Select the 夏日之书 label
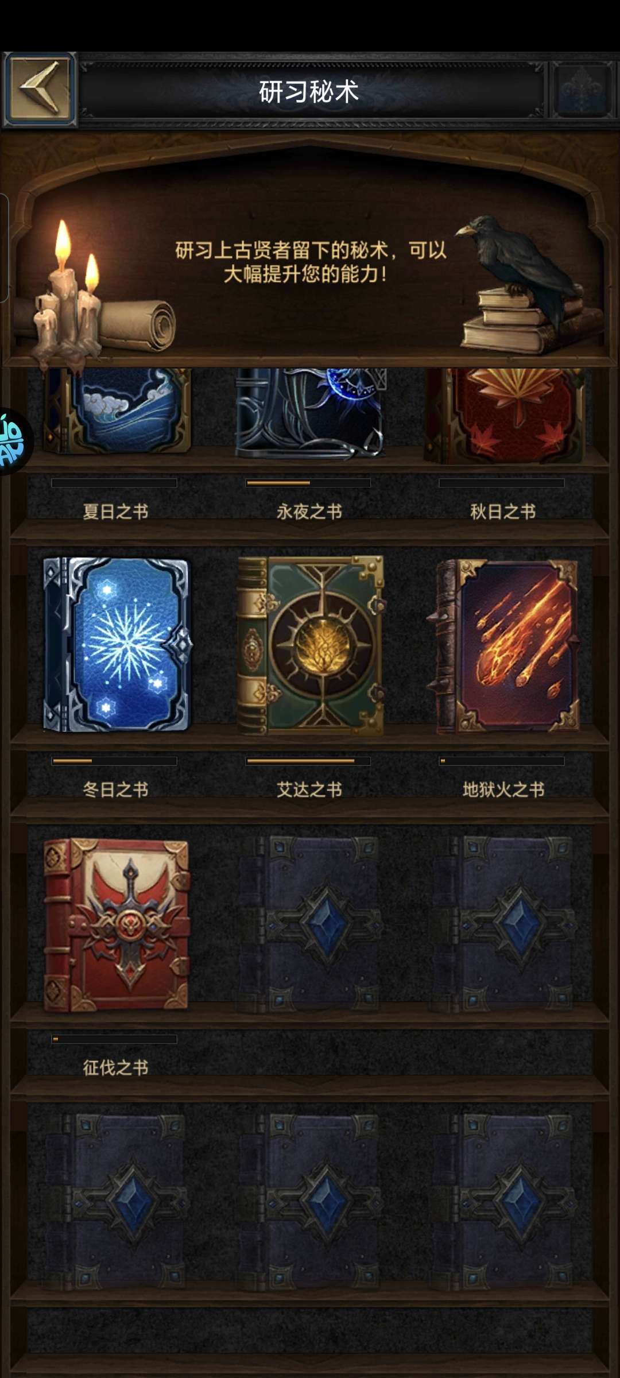This screenshot has width=620, height=1378. tap(115, 511)
